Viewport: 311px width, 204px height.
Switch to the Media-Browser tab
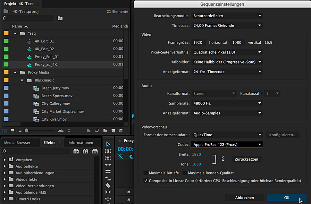[x=17, y=143]
